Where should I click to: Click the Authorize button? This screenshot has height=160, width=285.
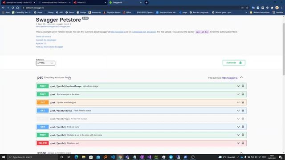234,63
